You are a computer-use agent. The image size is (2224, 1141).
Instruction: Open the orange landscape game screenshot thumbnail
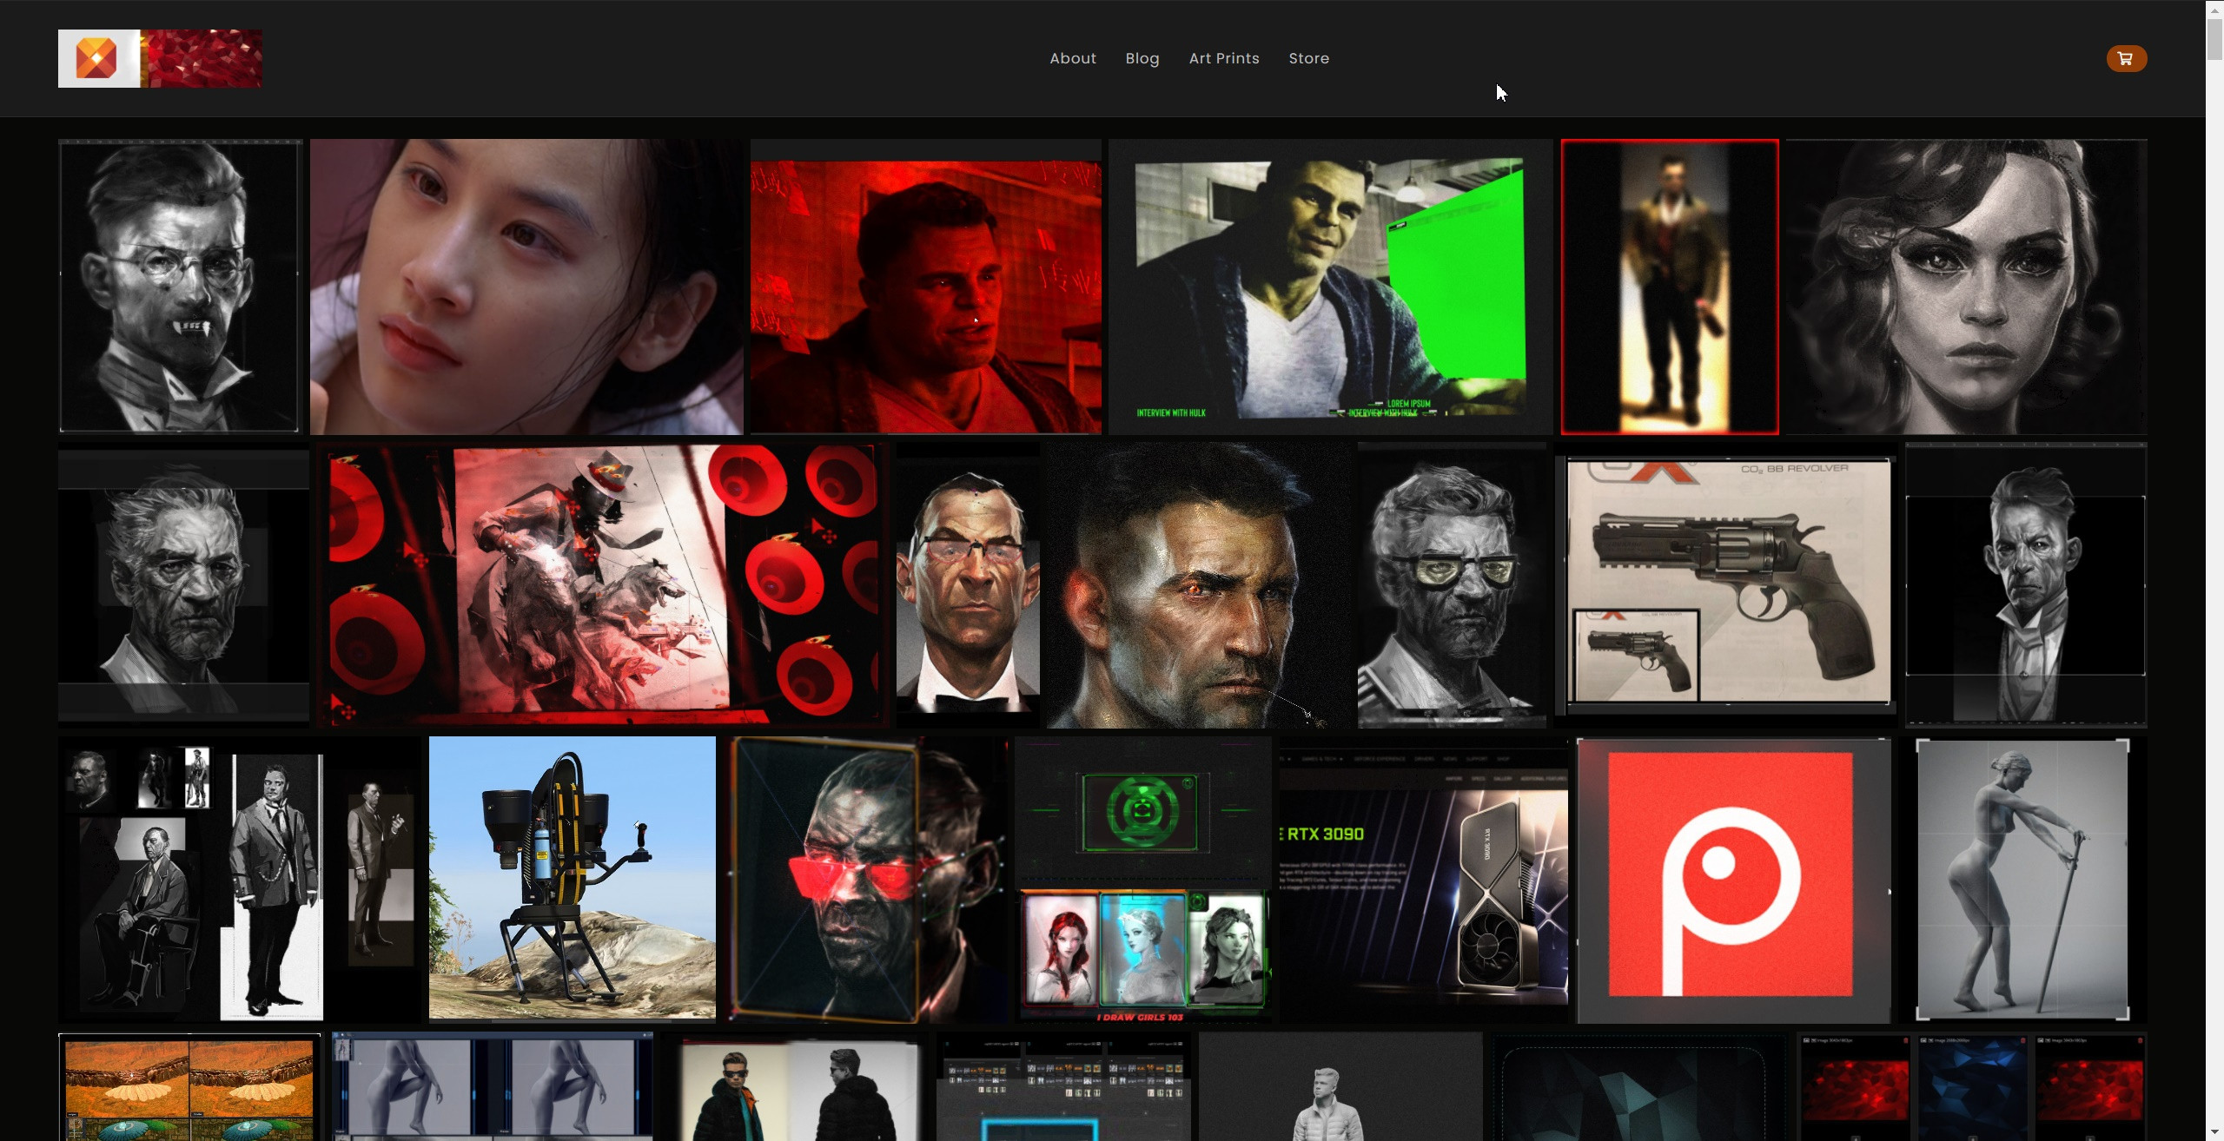pos(189,1086)
